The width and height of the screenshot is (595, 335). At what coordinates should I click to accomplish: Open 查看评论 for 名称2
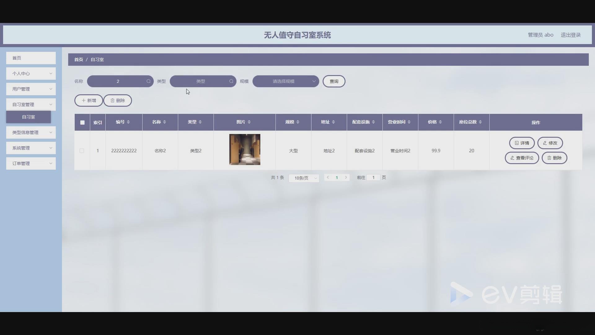[x=522, y=158]
